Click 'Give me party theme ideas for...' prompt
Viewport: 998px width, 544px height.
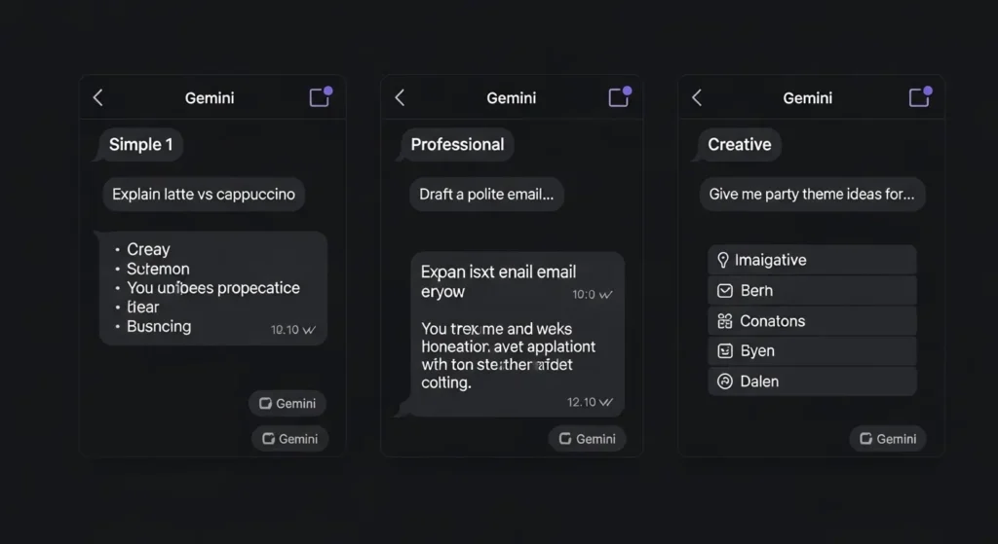point(812,194)
